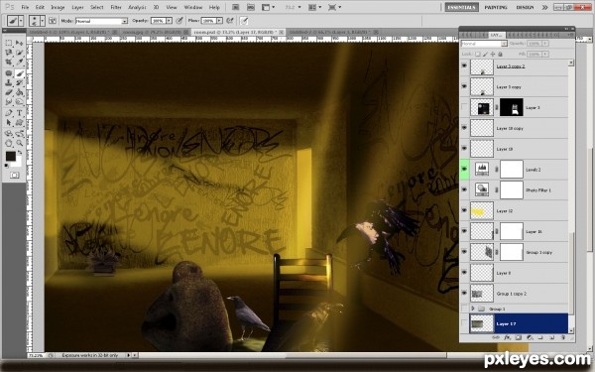Image resolution: width=595 pixels, height=372 pixels.
Task: Toggle the Brush panel icon in options bar
Action: click(53, 21)
